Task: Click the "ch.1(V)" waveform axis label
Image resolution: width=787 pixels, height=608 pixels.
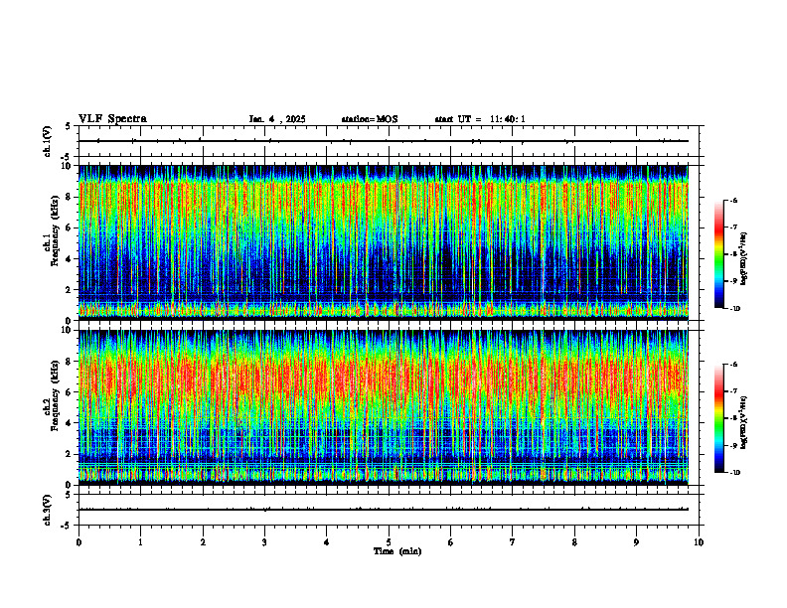Action: [48, 141]
